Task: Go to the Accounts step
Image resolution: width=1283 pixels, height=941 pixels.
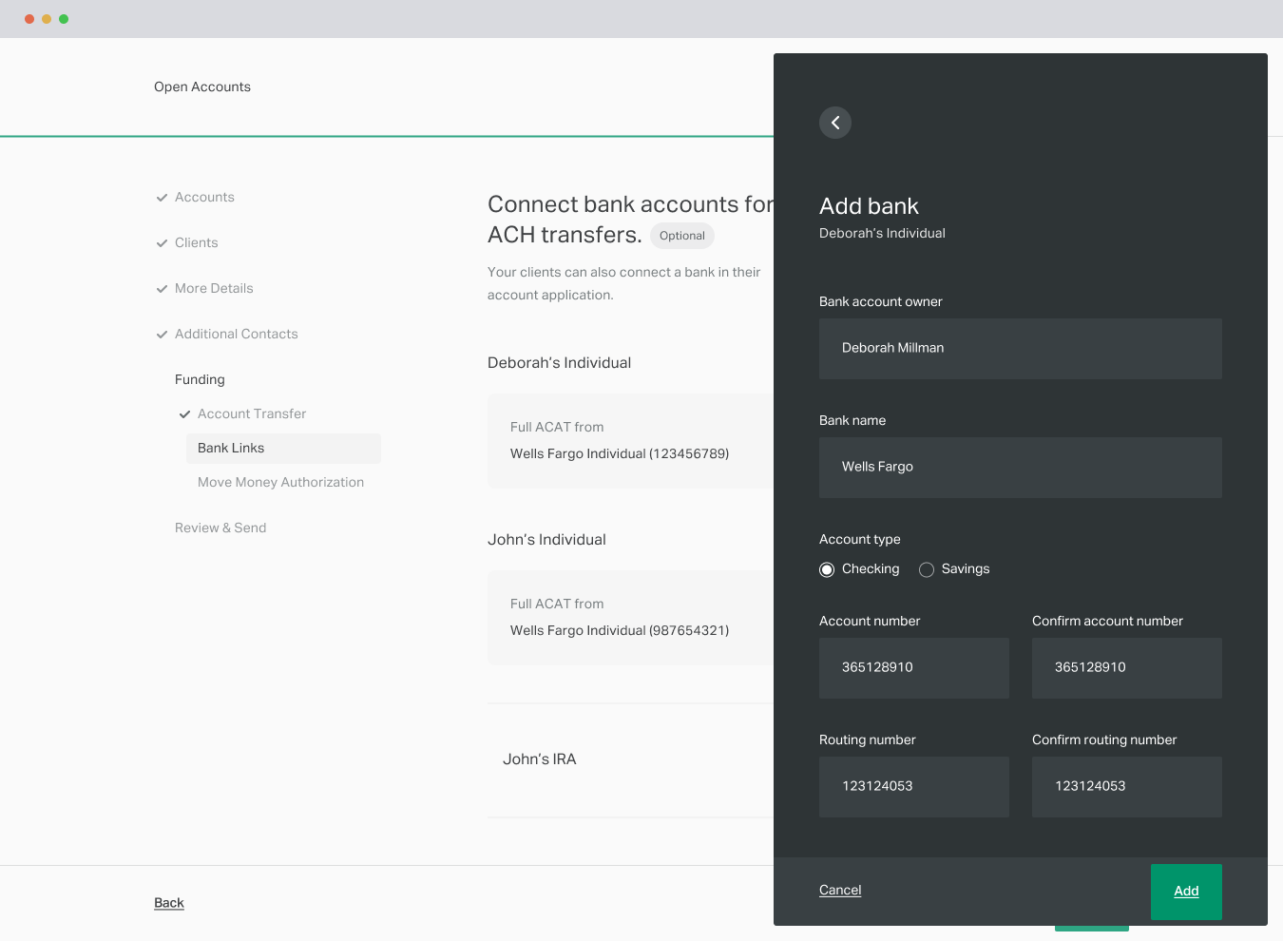Action: coord(204,197)
